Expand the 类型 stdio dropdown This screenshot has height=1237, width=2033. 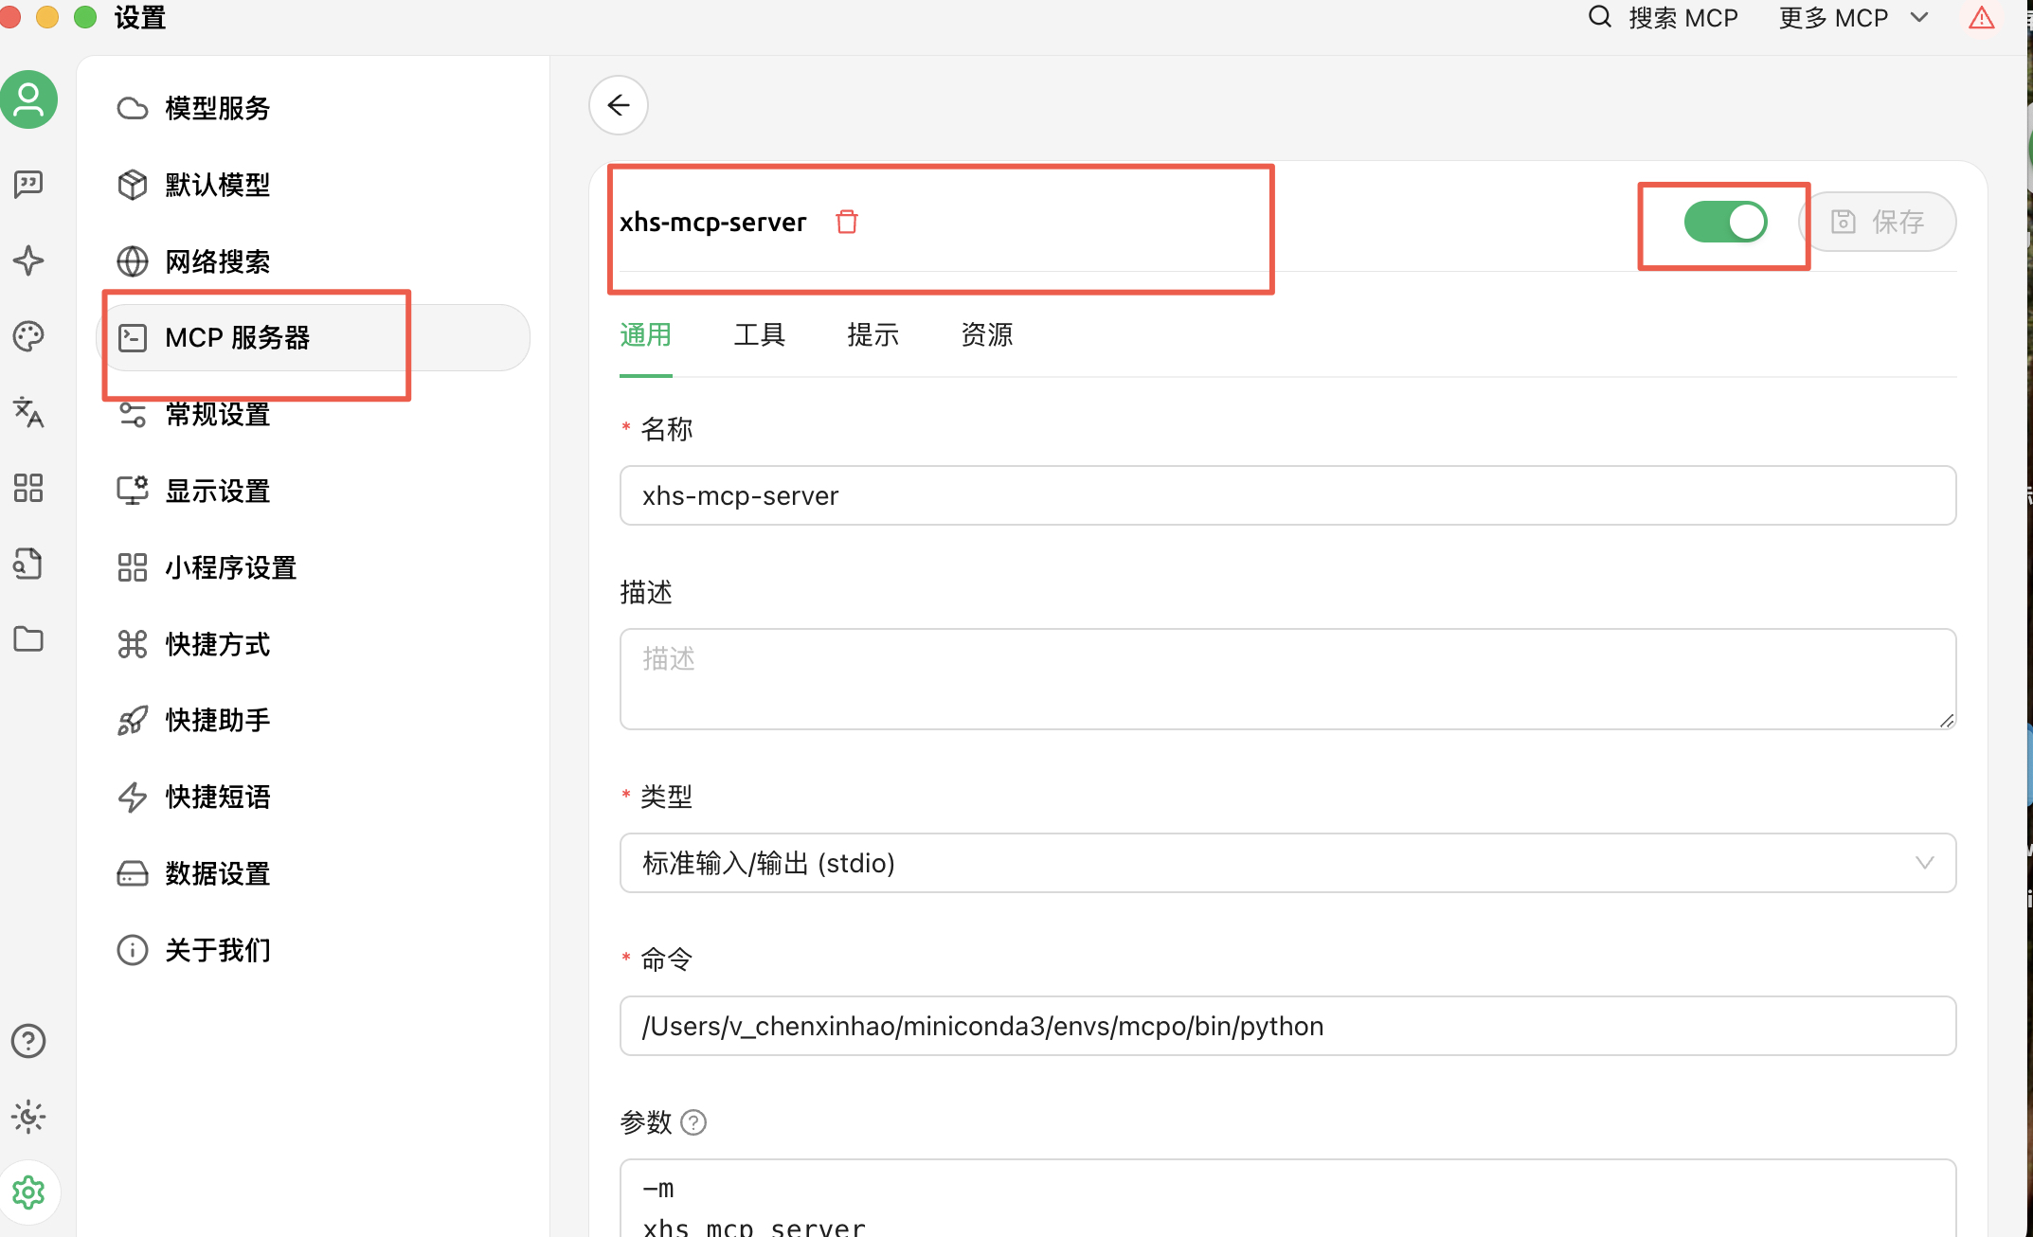pyautogui.click(x=1287, y=863)
